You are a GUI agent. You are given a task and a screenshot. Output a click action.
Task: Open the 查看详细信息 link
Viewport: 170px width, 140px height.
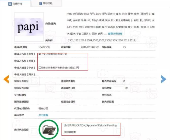[115, 34]
